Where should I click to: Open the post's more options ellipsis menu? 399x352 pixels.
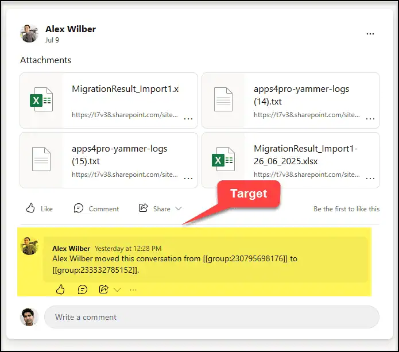[370, 34]
